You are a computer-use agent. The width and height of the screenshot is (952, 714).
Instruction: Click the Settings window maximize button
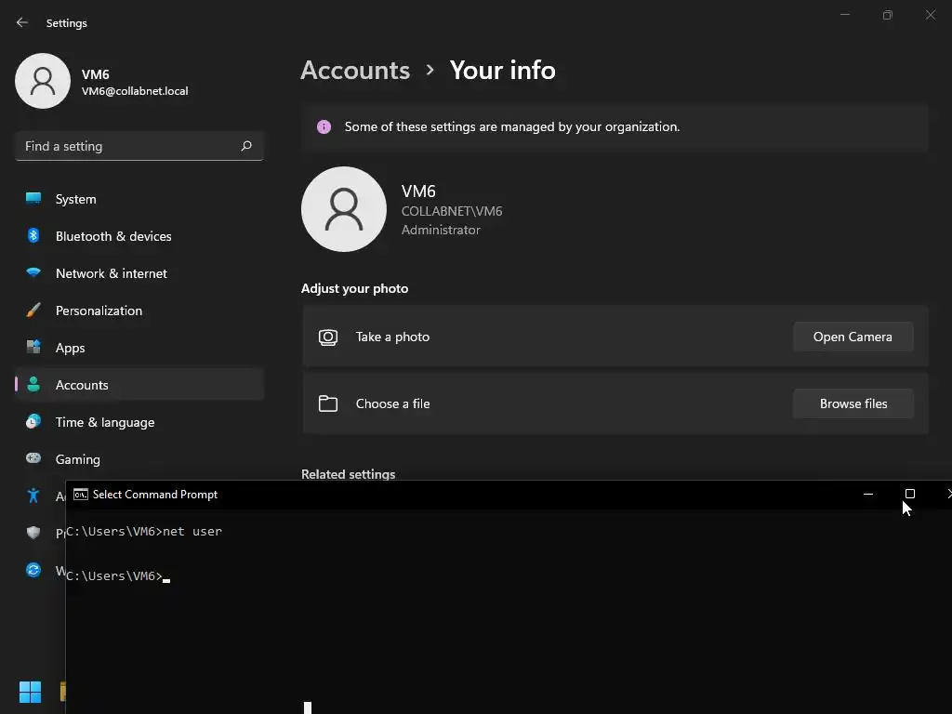click(x=888, y=15)
